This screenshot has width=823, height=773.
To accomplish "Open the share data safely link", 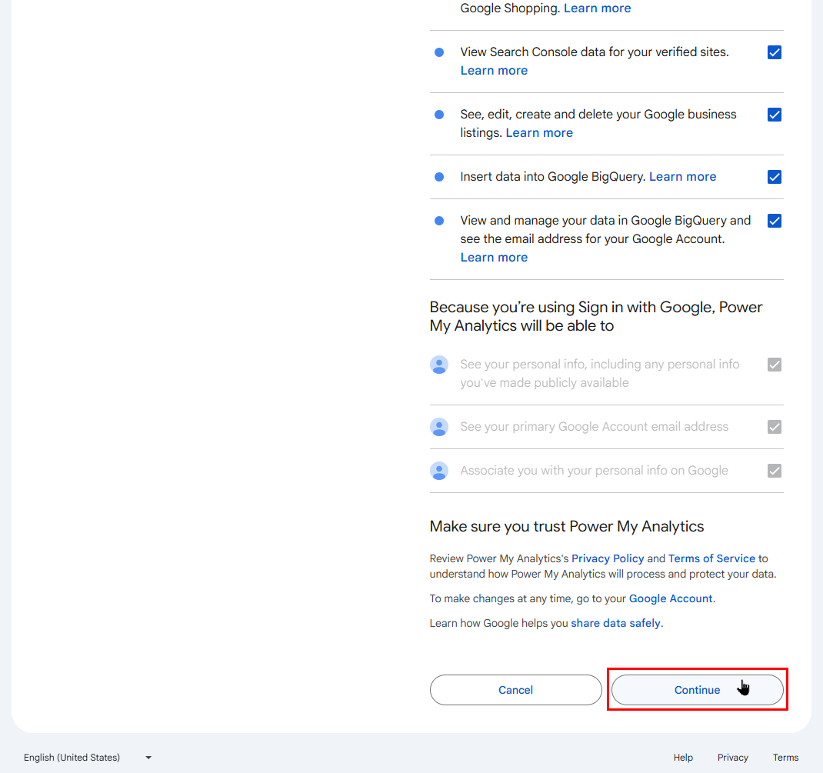I will pyautogui.click(x=615, y=623).
